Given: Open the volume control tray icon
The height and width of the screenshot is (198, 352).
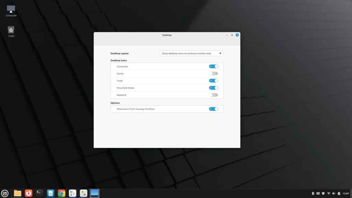Looking at the screenshot, I should pyautogui.click(x=334, y=193).
